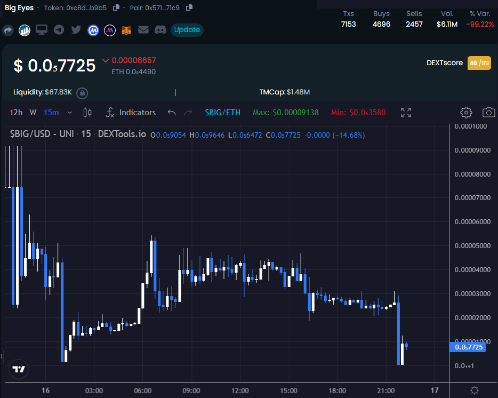Open the blue bar-chart icon link
498x398 pixels.
click(25, 30)
